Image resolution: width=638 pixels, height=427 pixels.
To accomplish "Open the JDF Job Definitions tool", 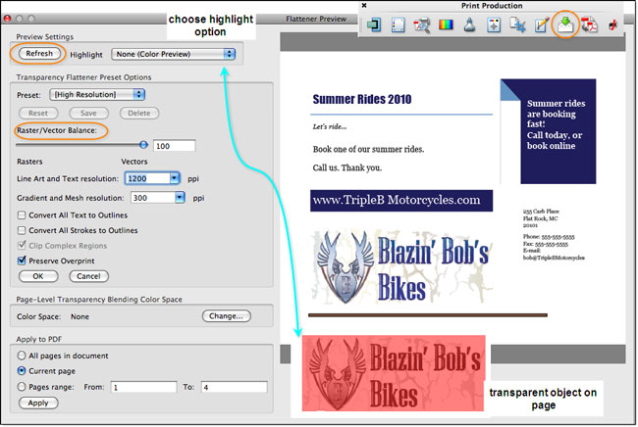I will tap(612, 25).
